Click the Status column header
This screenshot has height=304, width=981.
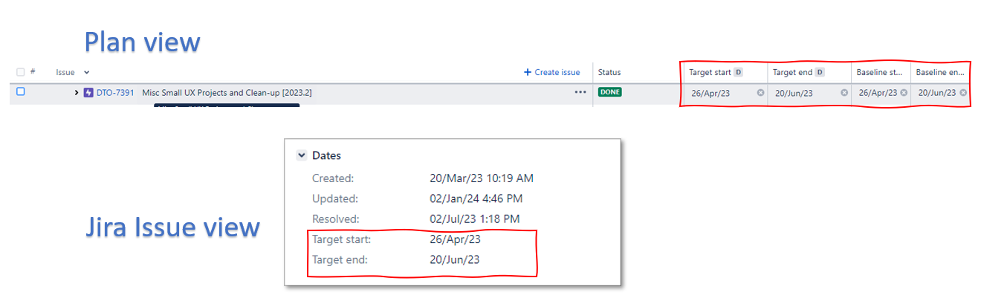tap(609, 72)
